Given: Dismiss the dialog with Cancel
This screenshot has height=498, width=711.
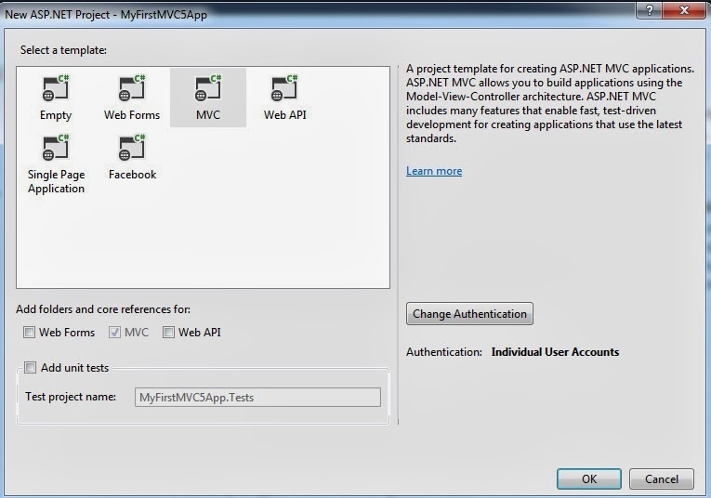Looking at the screenshot, I should pos(662,479).
